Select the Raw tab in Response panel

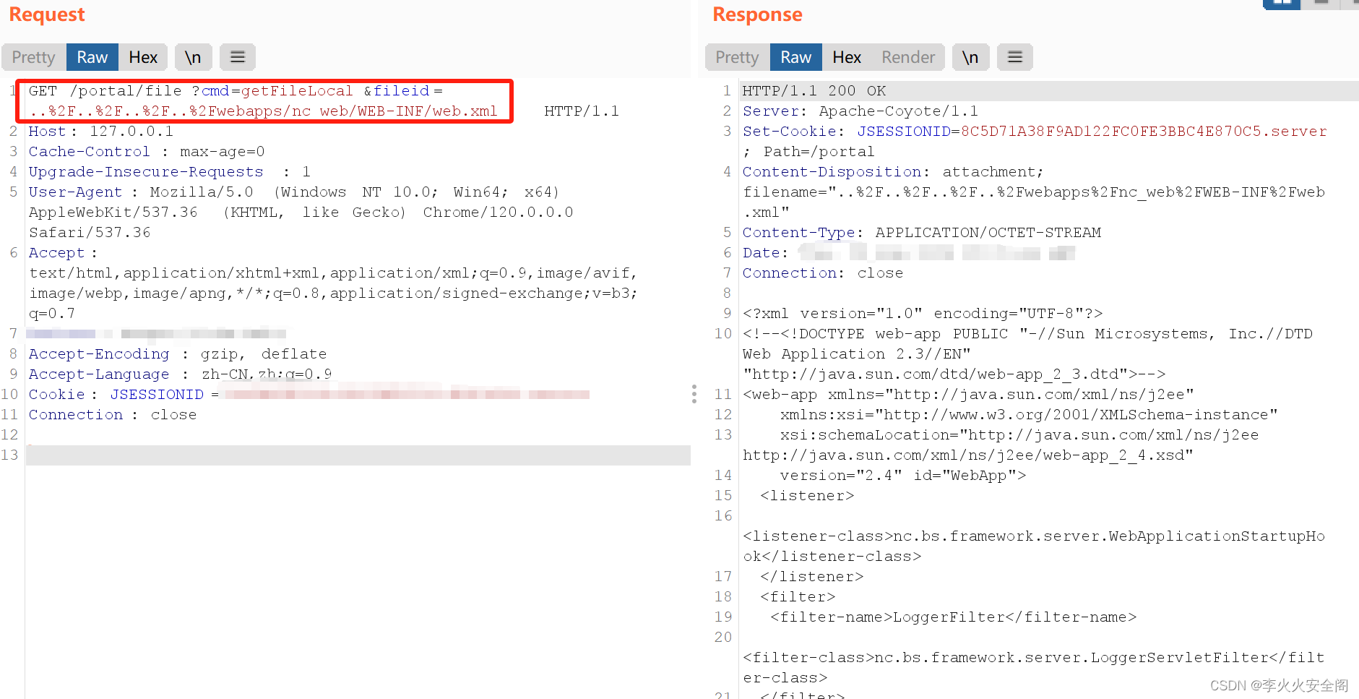click(x=796, y=57)
